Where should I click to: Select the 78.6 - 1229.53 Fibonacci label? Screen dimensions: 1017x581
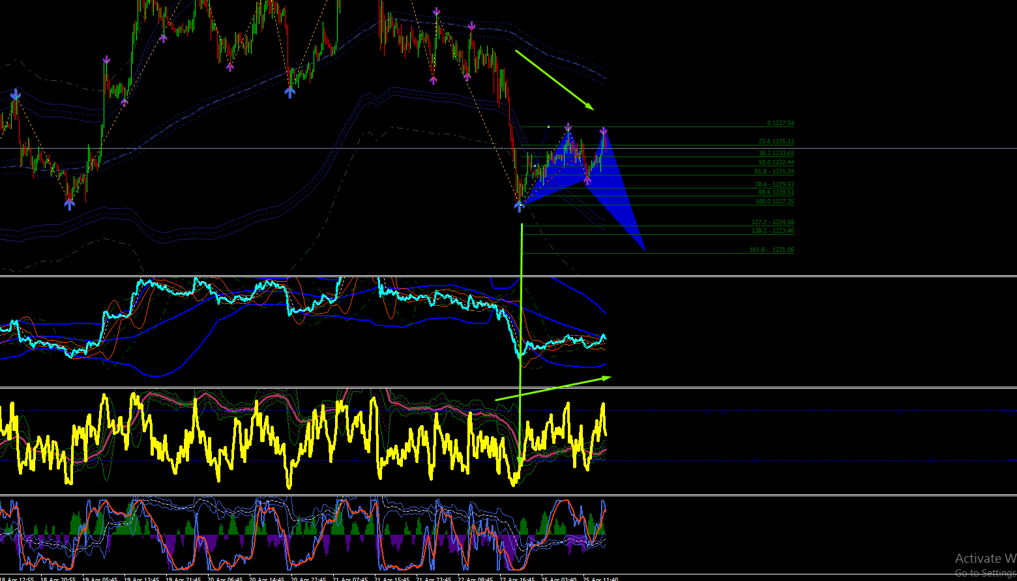[x=774, y=185]
